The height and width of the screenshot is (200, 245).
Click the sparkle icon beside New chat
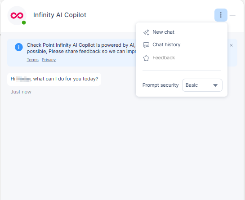point(146,32)
